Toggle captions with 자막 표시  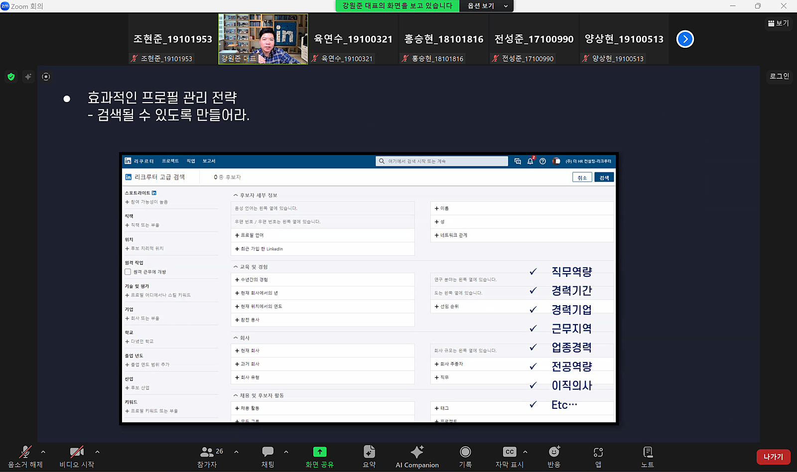point(509,457)
